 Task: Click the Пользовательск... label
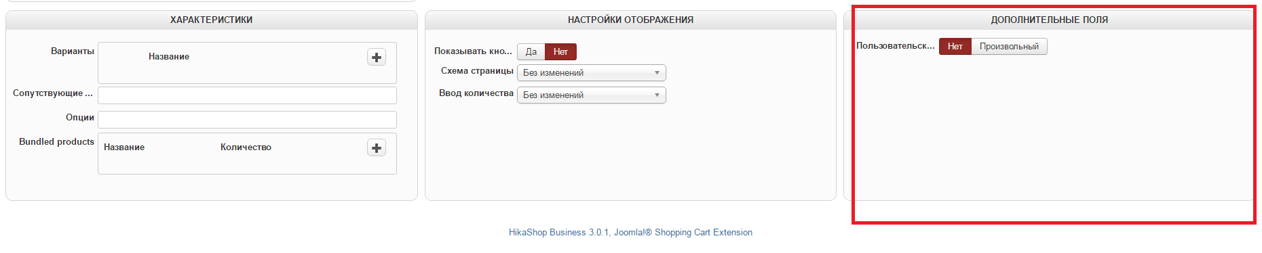896,45
